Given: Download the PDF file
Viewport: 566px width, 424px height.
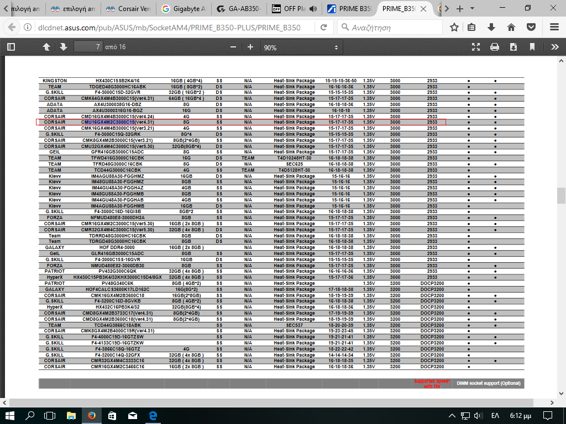Looking at the screenshot, I should [513, 47].
